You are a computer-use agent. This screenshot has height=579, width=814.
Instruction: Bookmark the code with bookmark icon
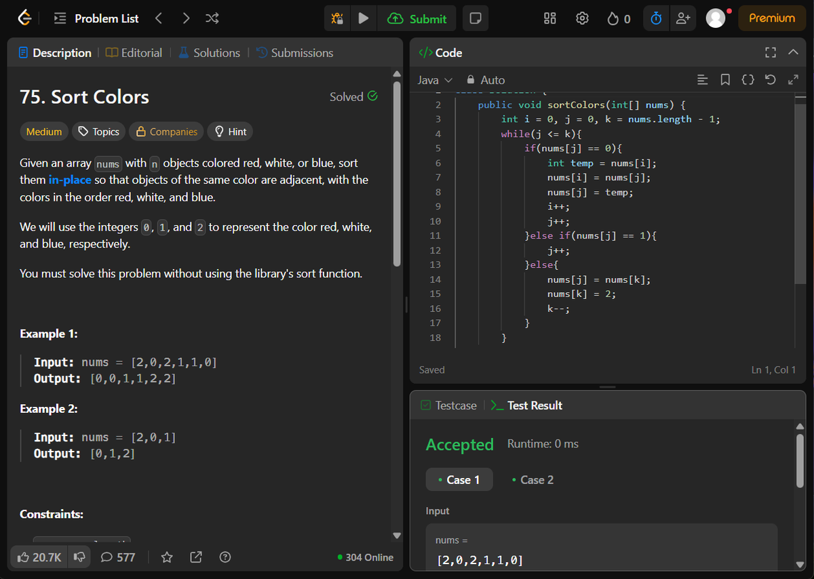725,80
